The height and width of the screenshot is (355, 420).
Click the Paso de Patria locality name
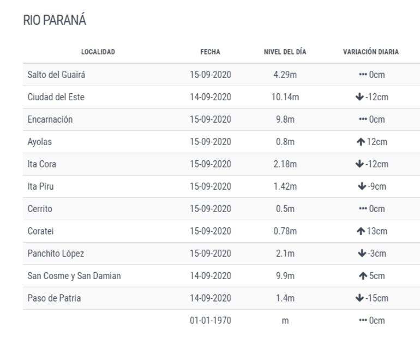pos(54,298)
